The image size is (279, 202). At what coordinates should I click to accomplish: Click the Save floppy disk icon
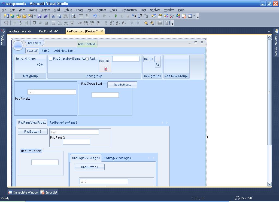point(40,16)
